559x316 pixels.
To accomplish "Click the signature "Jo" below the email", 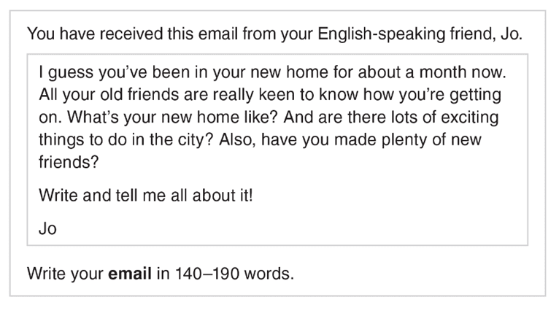I will click(x=47, y=228).
